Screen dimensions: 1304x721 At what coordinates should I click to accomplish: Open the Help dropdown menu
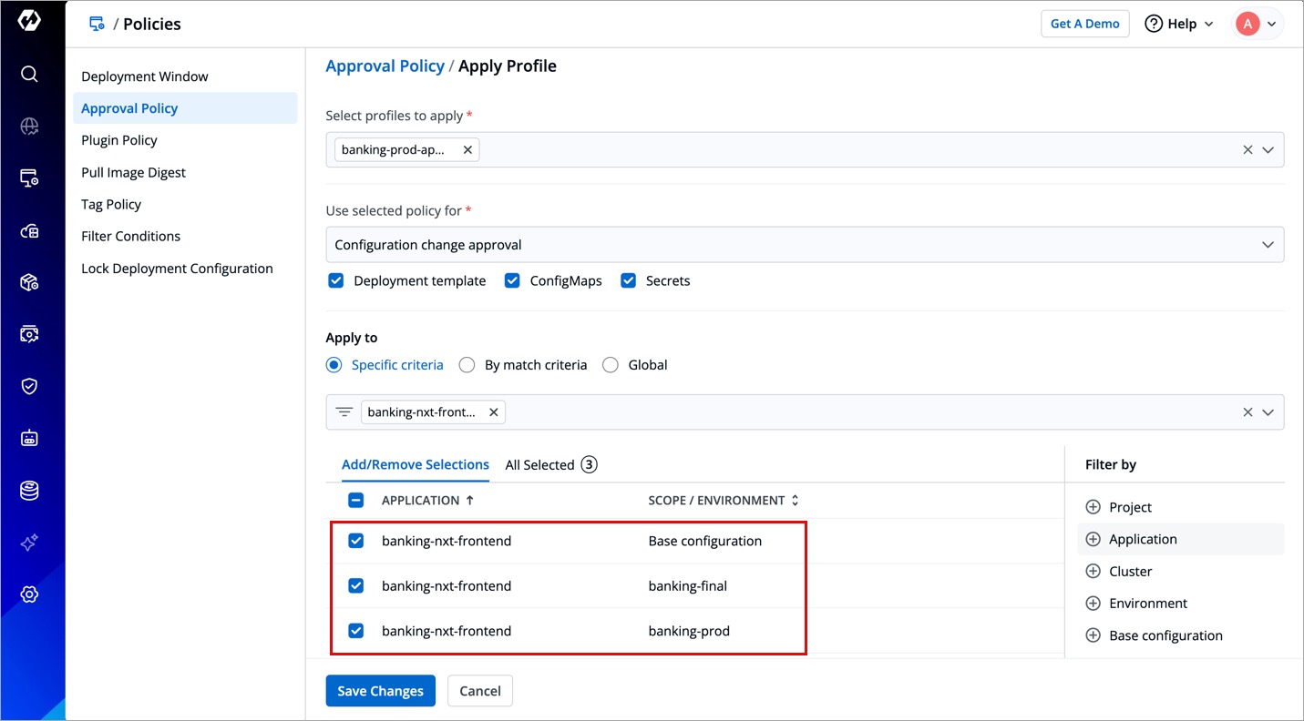coord(1180,24)
